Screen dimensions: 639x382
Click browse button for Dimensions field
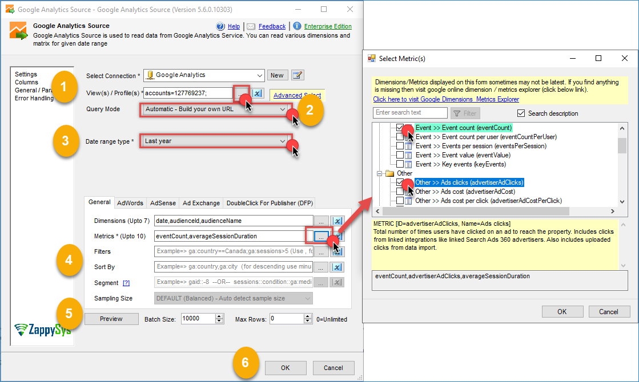(x=321, y=221)
